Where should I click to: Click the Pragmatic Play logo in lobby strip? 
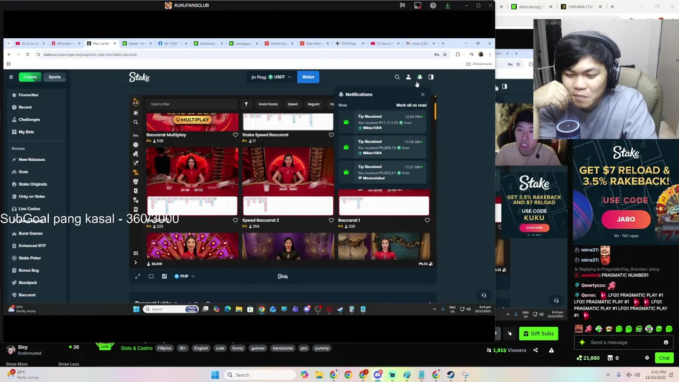click(x=135, y=102)
